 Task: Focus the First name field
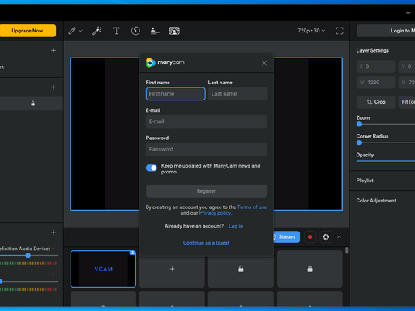176,94
